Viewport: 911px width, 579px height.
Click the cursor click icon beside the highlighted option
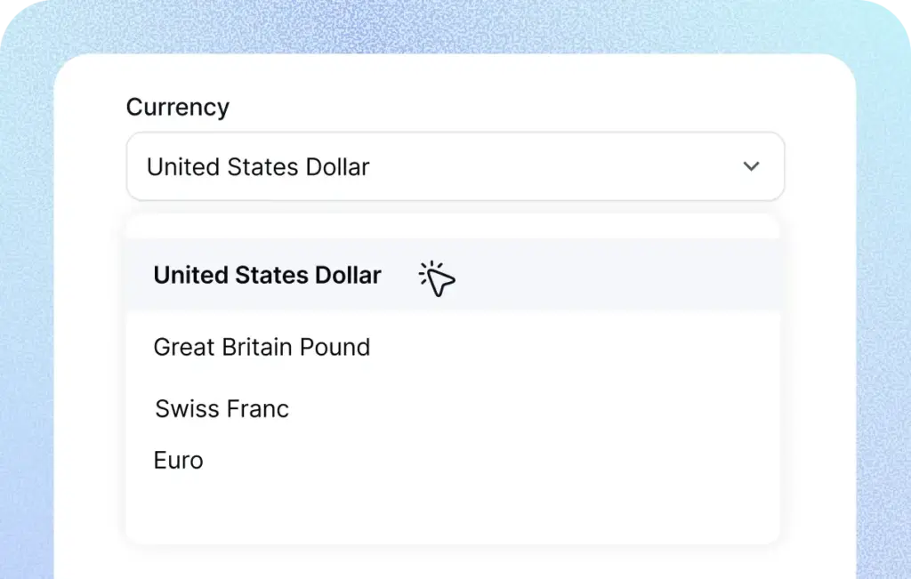(x=436, y=279)
